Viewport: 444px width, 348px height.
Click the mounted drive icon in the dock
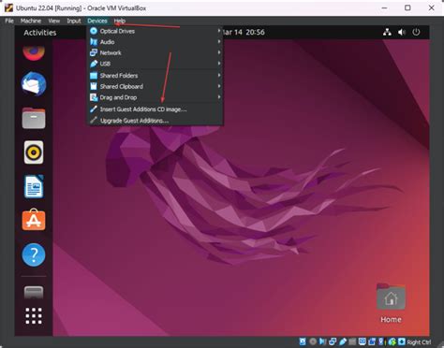pos(34,292)
